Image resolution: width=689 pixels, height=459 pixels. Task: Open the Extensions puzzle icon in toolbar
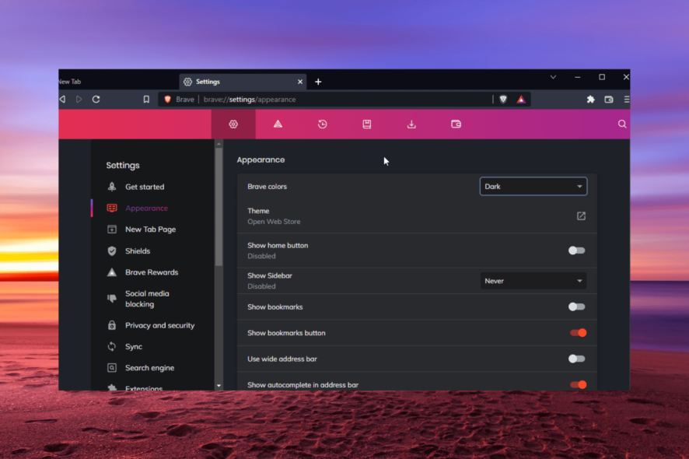pos(590,100)
